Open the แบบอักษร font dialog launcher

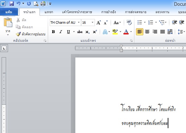click(131, 41)
